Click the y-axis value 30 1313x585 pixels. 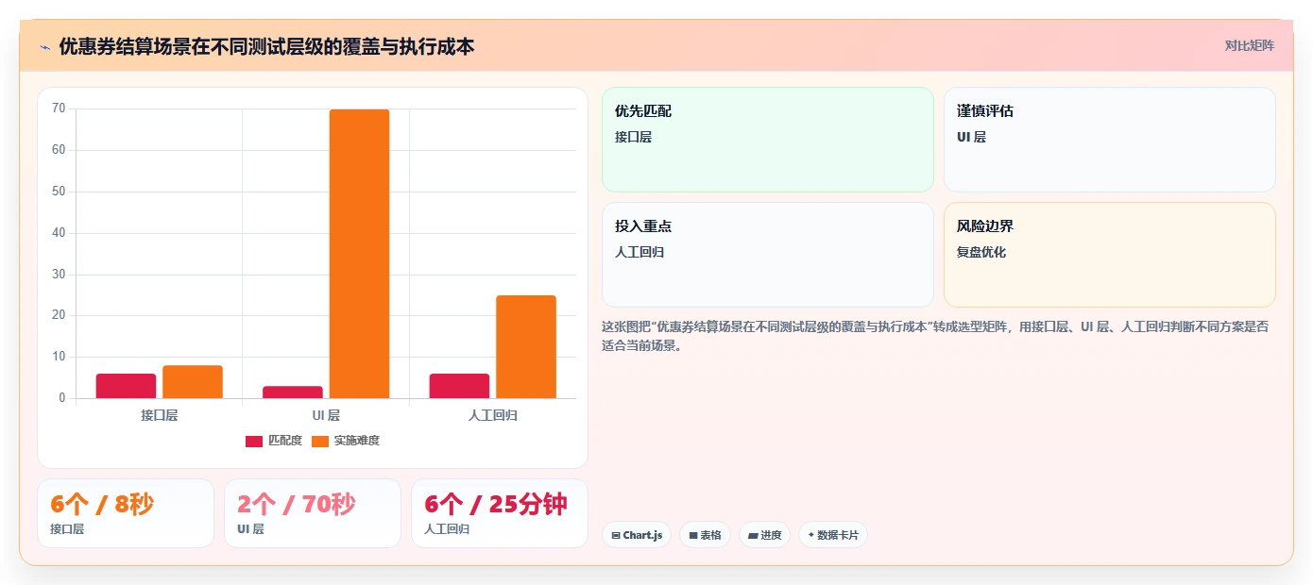tap(59, 275)
